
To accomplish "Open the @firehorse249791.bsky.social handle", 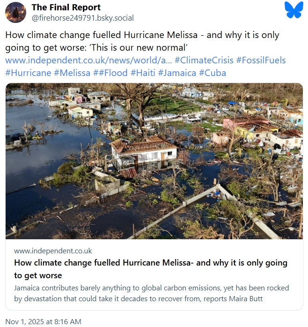I will click(82, 18).
